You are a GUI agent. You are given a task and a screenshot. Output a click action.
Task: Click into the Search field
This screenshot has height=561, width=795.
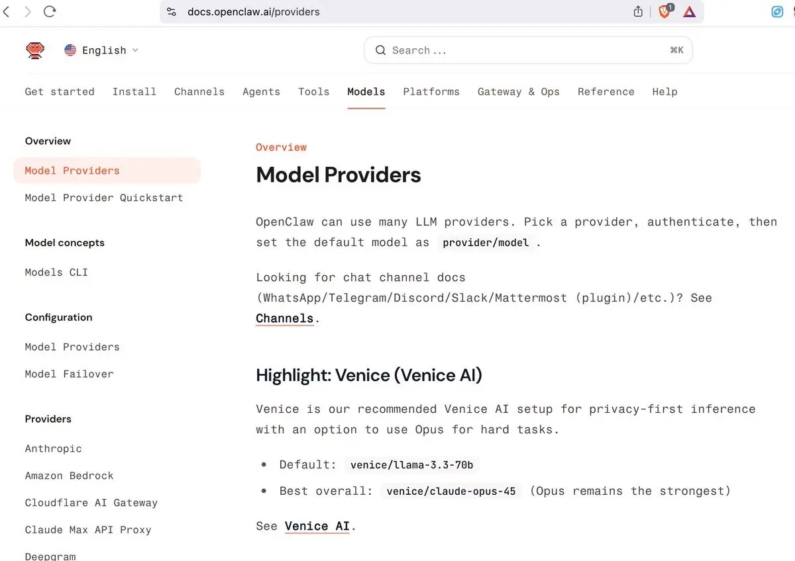point(528,50)
